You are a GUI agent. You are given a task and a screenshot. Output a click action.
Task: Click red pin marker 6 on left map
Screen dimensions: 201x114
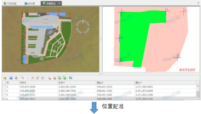[x=25, y=36]
